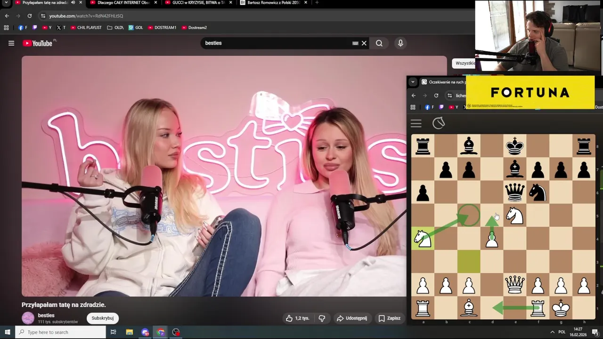This screenshot has height=339, width=603.
Task: Open the besties channel name link
Action: [x=46, y=315]
